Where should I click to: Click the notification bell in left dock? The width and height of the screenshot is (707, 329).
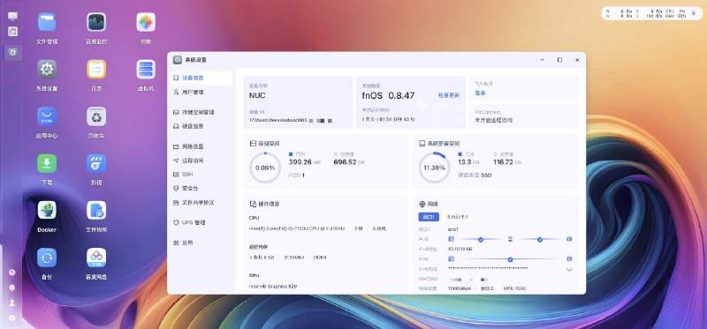point(12,288)
